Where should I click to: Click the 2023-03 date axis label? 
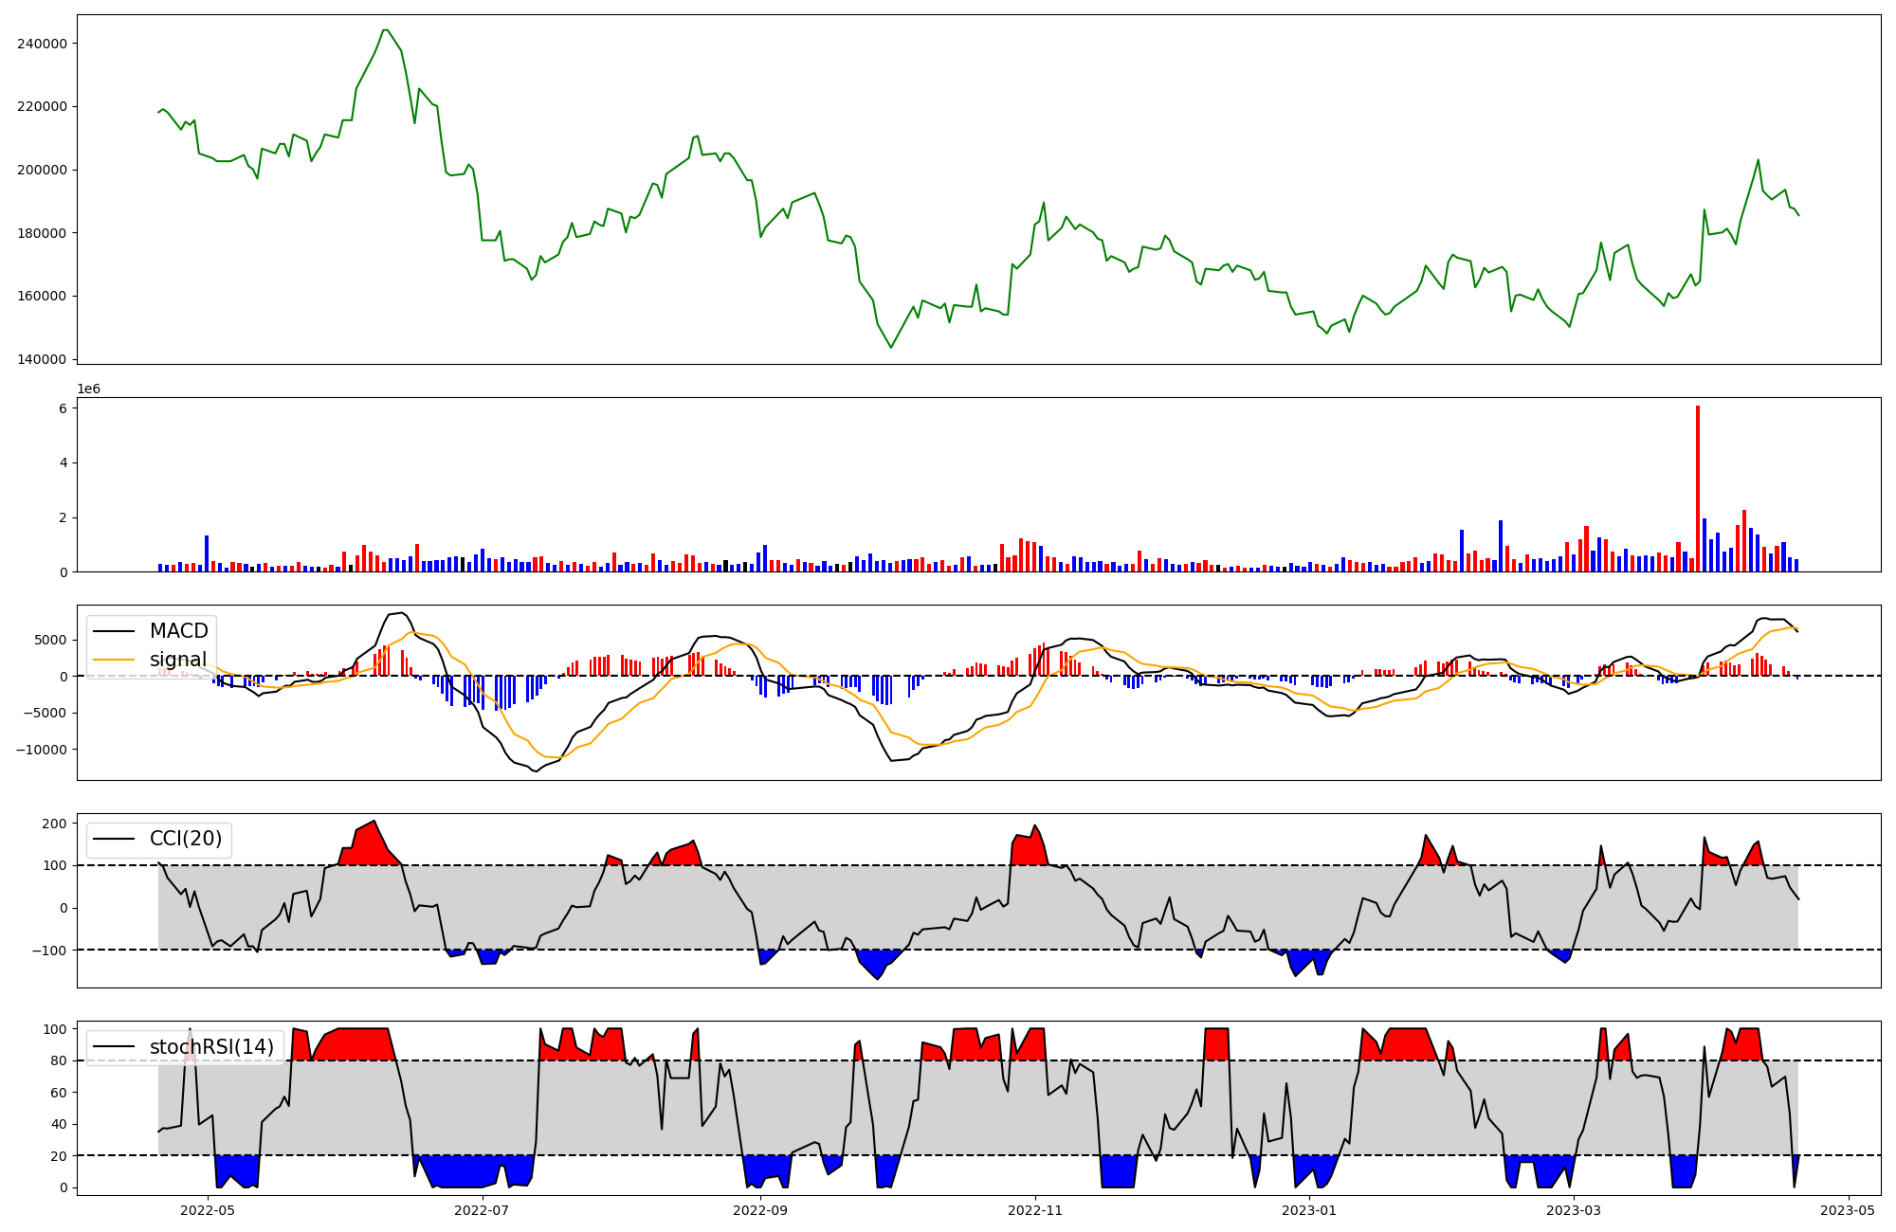click(x=1574, y=1210)
